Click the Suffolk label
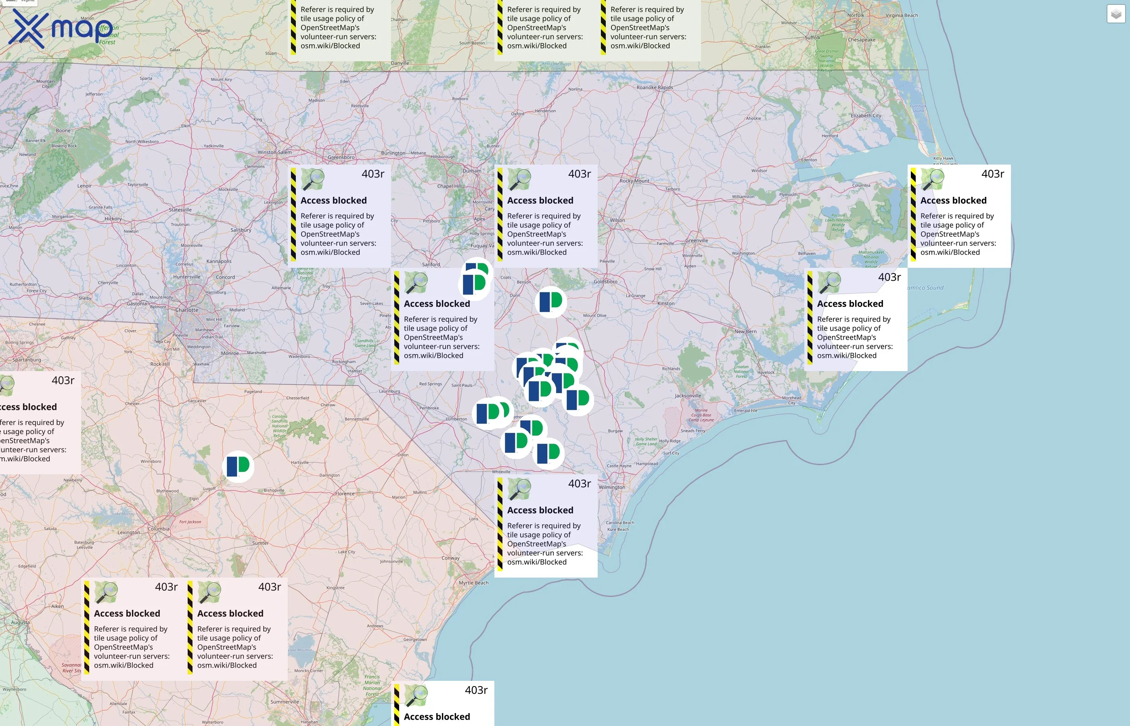The height and width of the screenshot is (726, 1130). [813, 38]
